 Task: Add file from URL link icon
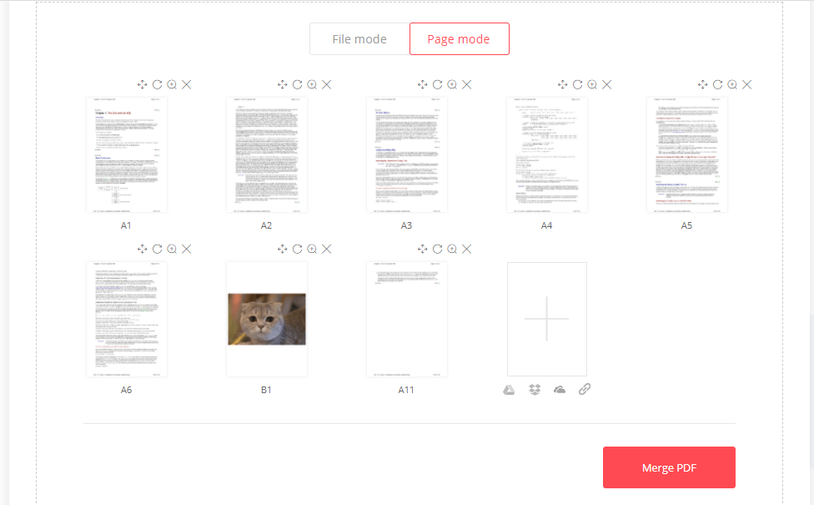point(585,389)
